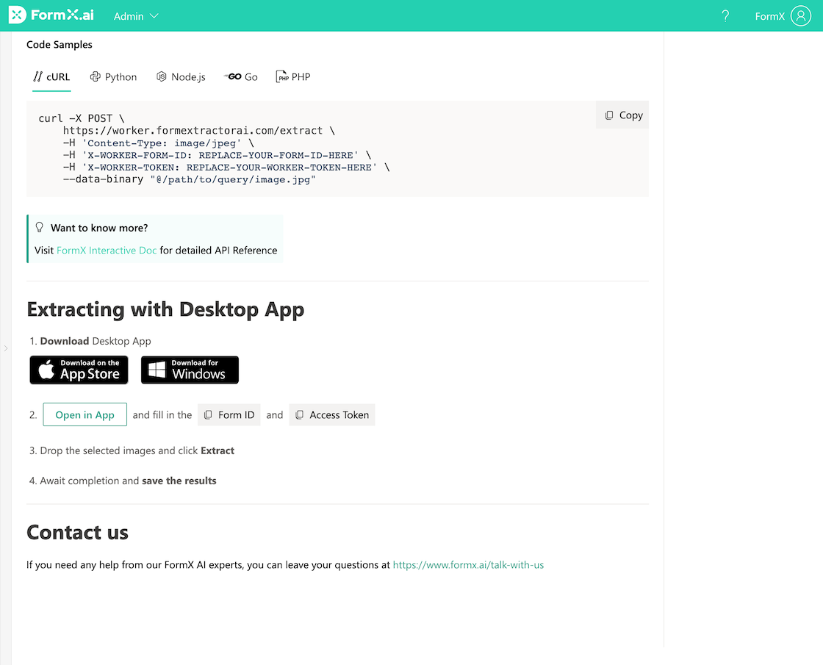Download for Windows badge

point(190,370)
